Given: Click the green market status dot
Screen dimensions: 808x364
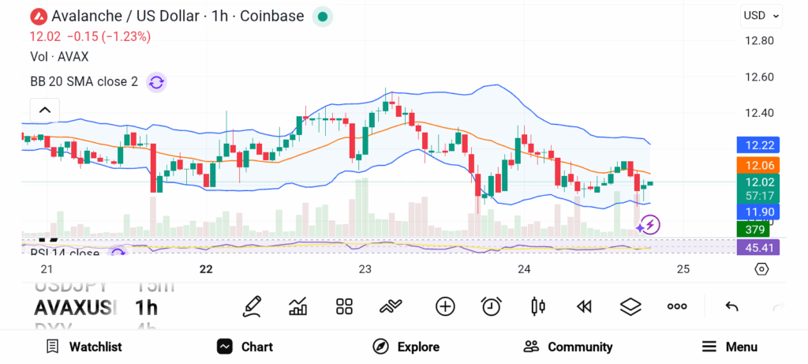Looking at the screenshot, I should coord(322,16).
